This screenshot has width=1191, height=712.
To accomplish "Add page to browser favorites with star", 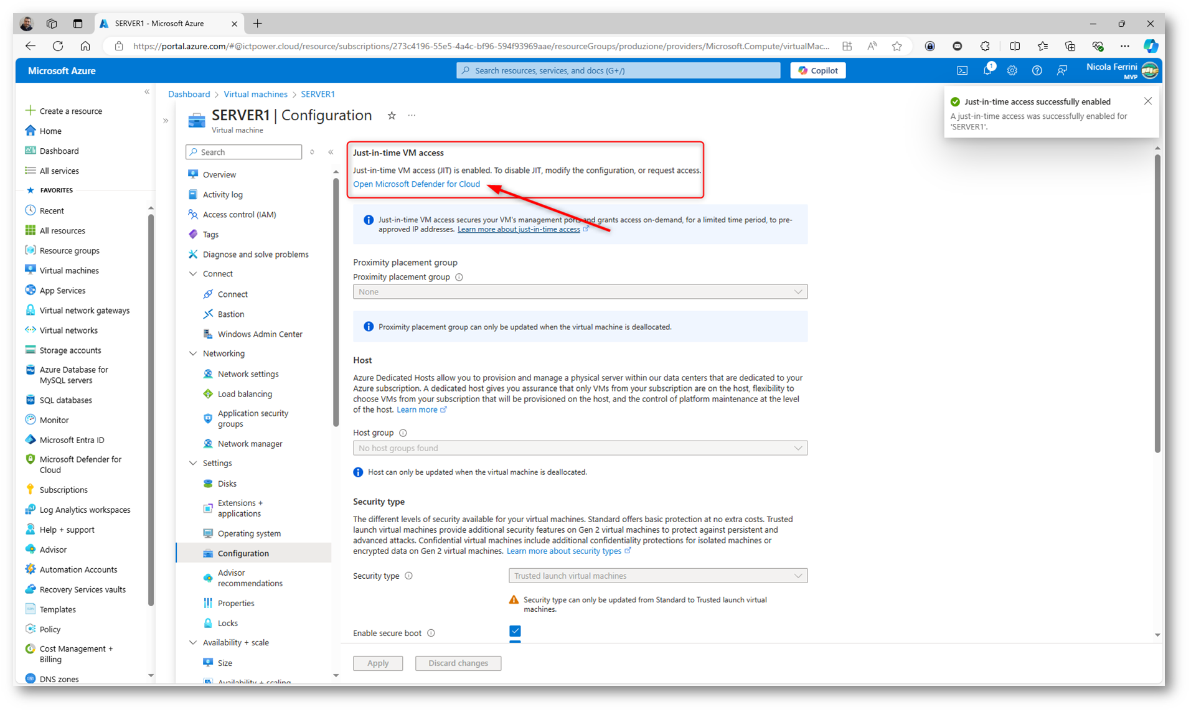I will 897,46.
